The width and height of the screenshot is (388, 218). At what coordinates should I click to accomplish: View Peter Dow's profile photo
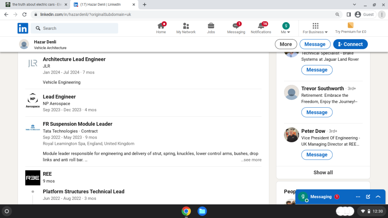pyautogui.click(x=291, y=135)
